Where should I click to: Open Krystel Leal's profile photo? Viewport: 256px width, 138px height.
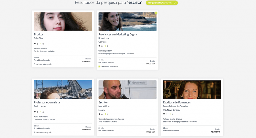(x=127, y=22)
